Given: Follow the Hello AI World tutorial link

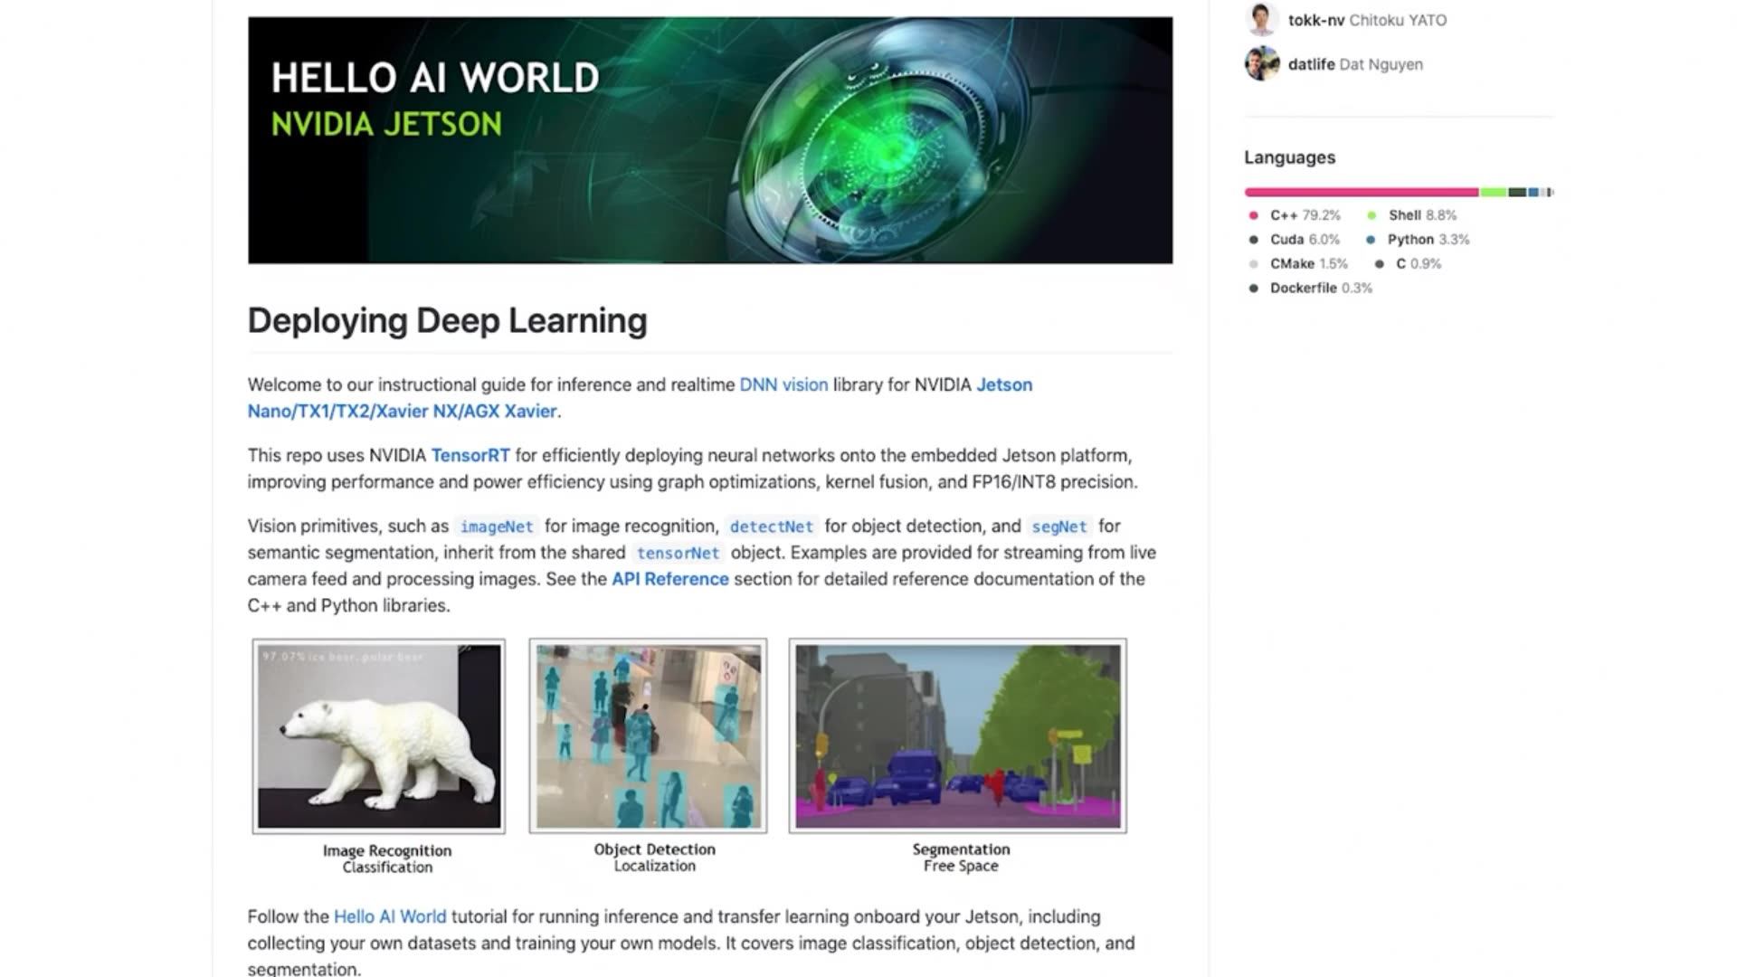Looking at the screenshot, I should (389, 916).
